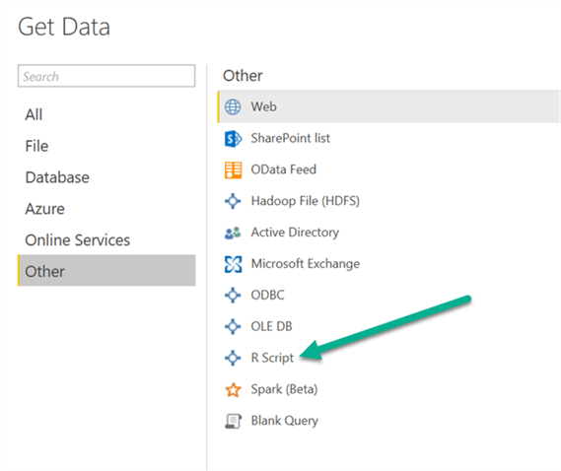Pick OData Feed label text
Viewport: 561px width, 471px height.
tap(283, 169)
